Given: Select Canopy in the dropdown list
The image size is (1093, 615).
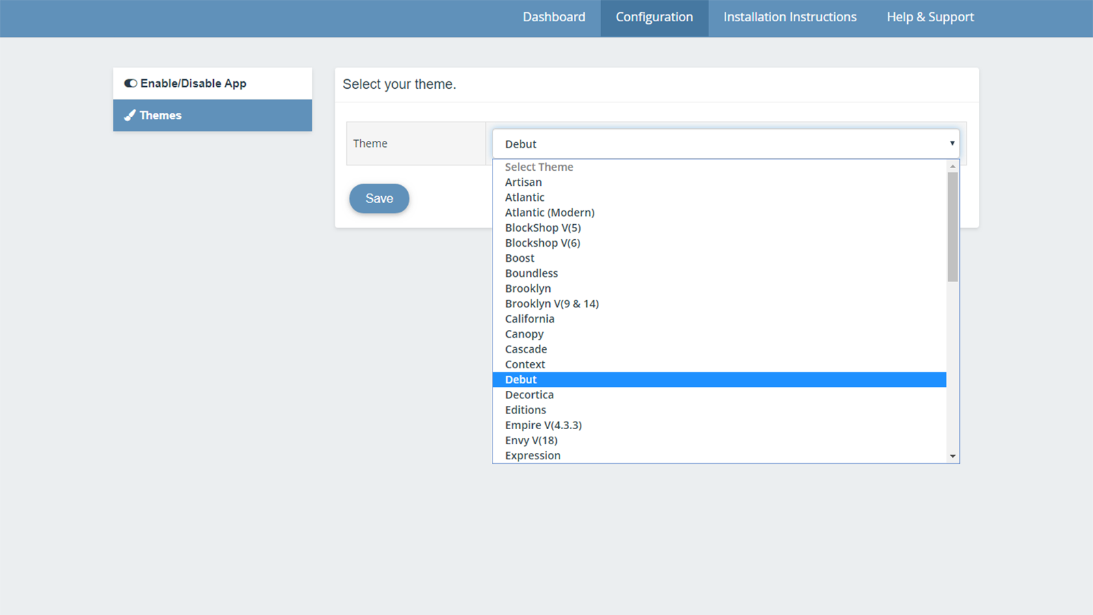Looking at the screenshot, I should click(x=719, y=334).
